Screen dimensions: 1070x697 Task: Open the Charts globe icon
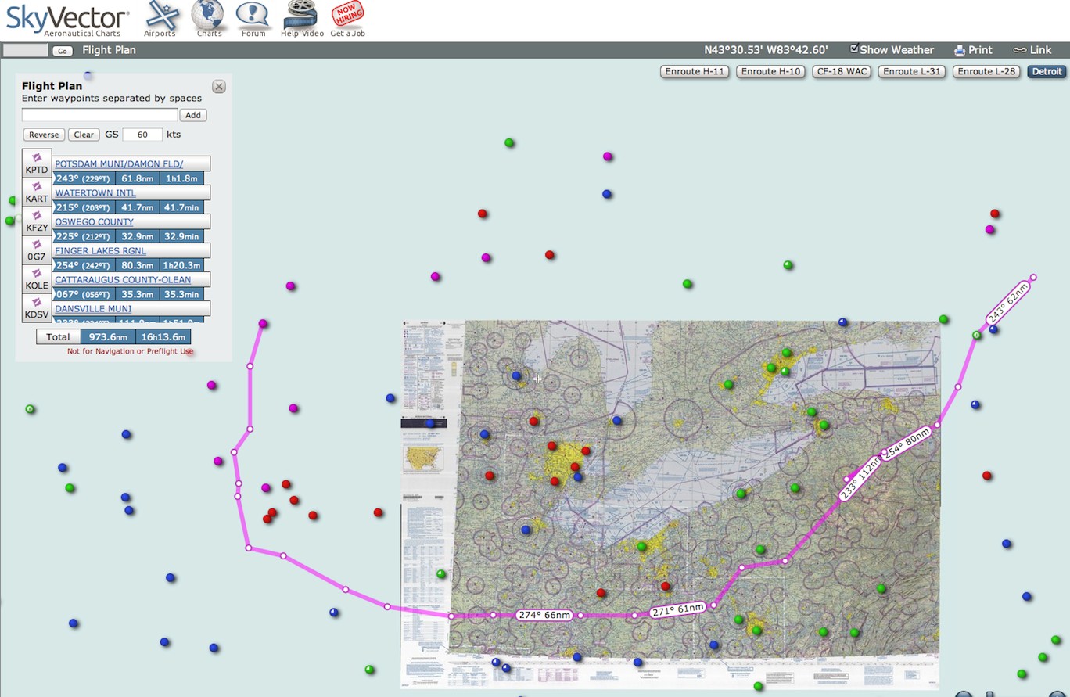(x=208, y=15)
